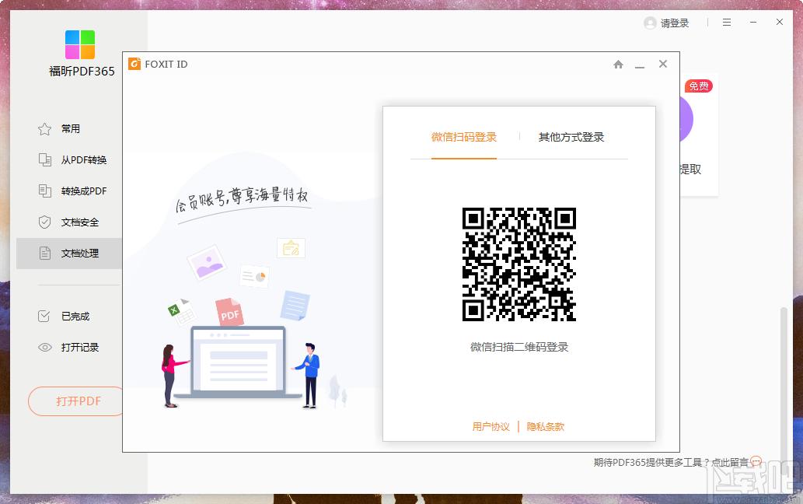Screen dimensions: 803x504
Task: Select the 文档处理 sidebar section
Action: (x=69, y=253)
